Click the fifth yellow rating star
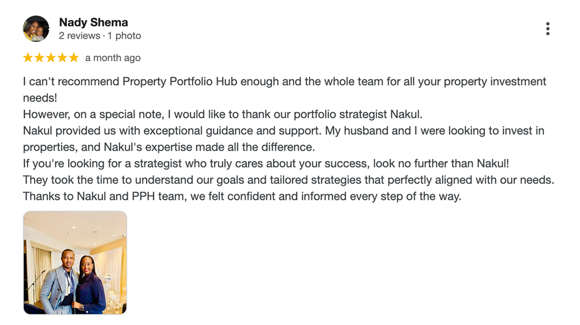This screenshot has height=325, width=580. tap(74, 58)
